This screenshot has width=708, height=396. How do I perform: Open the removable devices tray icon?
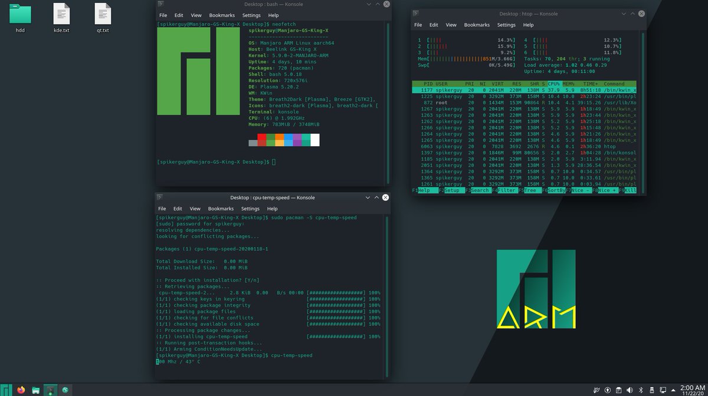[652, 390]
